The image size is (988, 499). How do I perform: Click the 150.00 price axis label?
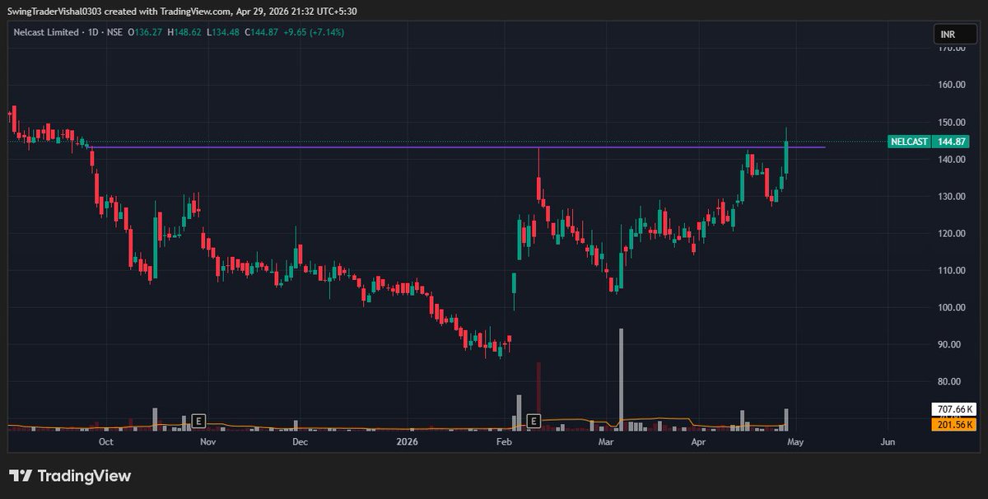[x=952, y=122]
